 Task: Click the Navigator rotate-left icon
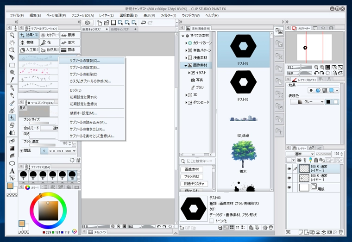316,73
